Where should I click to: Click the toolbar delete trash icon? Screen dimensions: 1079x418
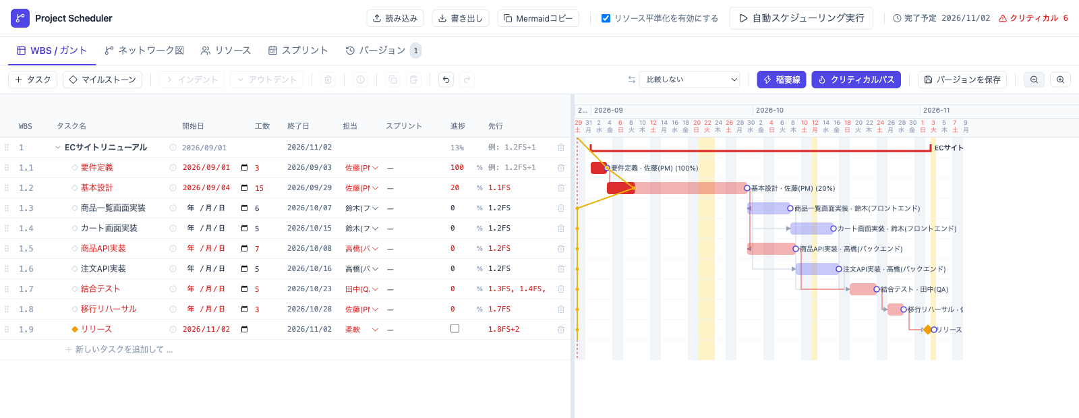pos(328,80)
